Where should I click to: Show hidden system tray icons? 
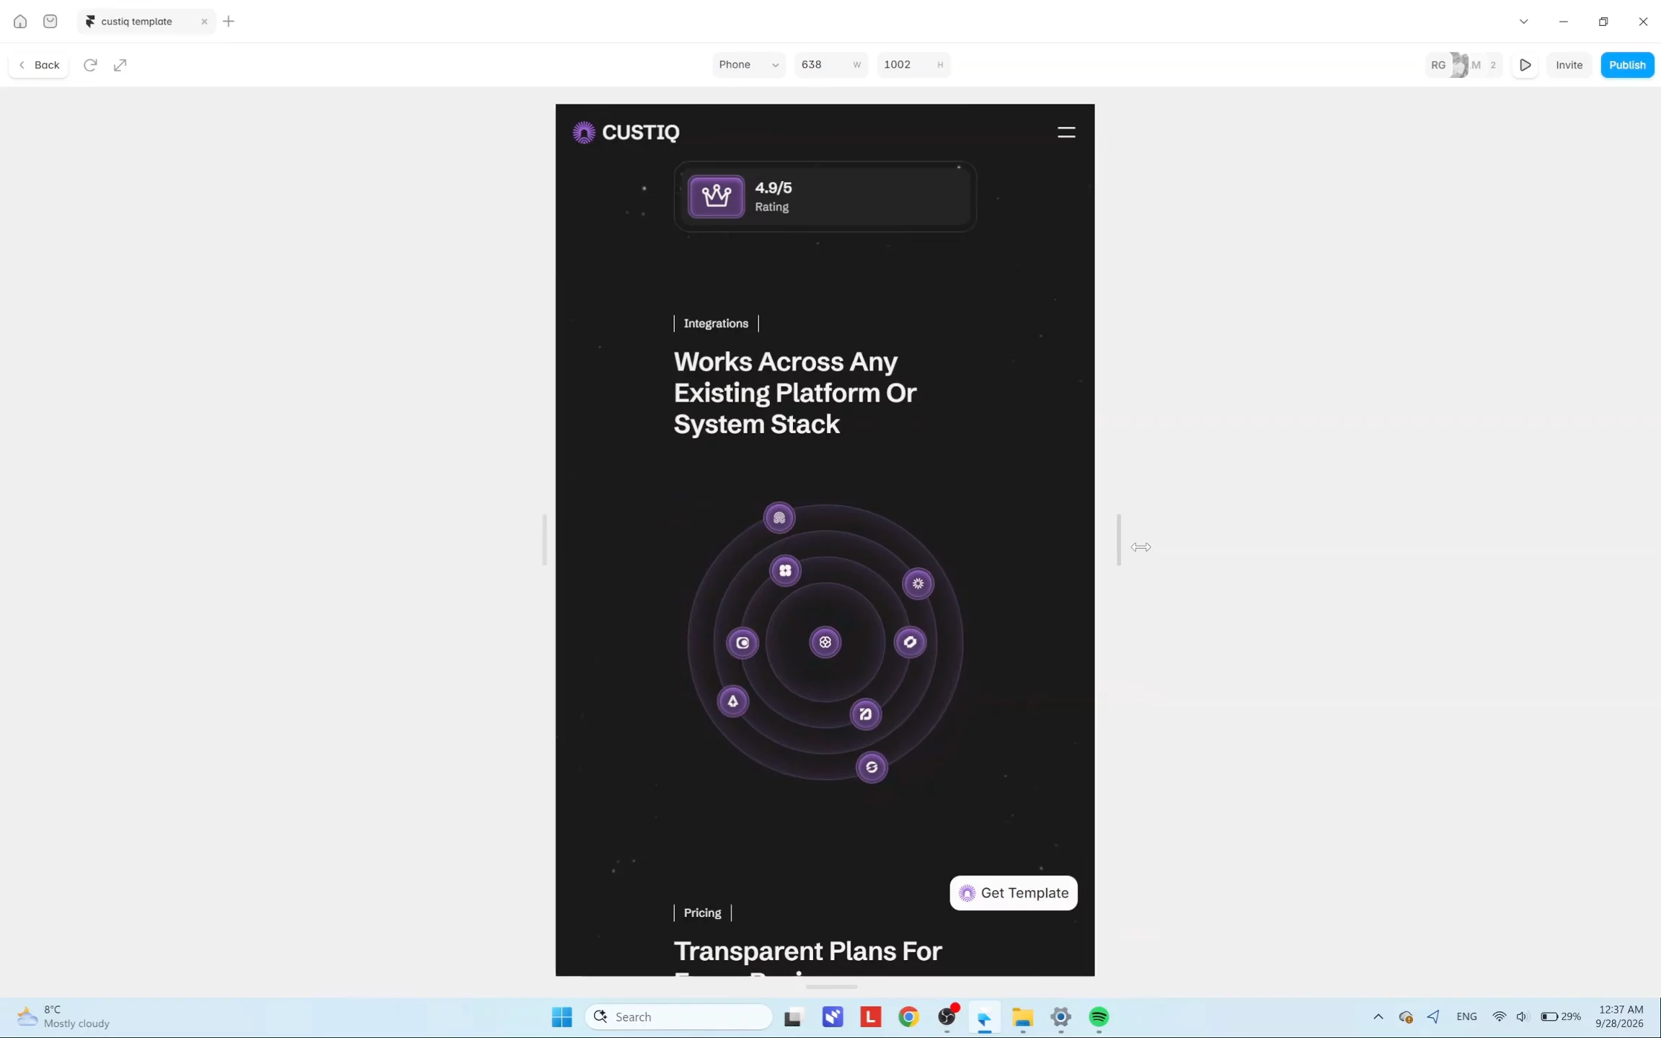coord(1378,1017)
